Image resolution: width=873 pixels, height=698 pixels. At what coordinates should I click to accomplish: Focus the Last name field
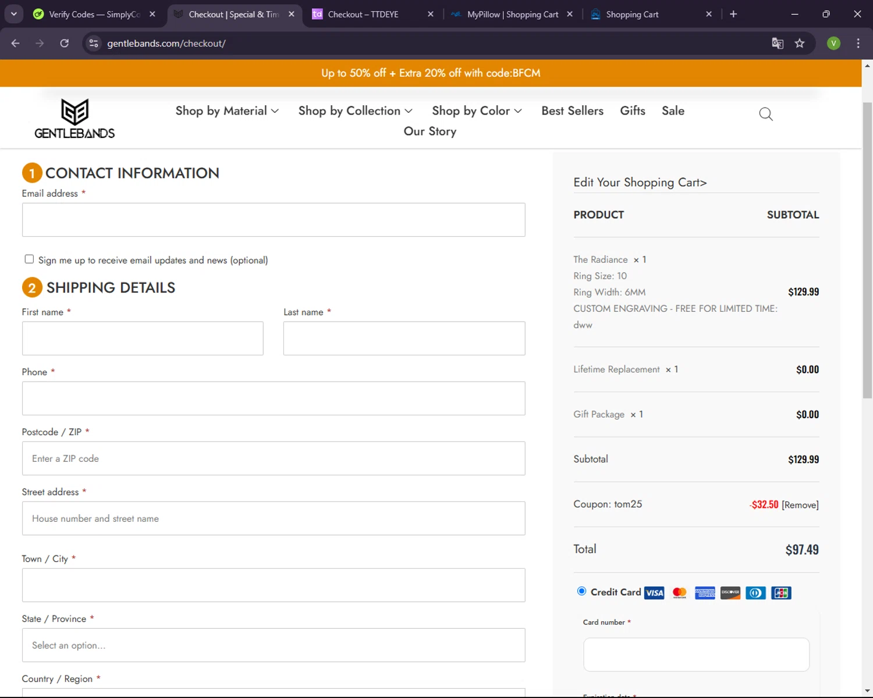click(404, 339)
